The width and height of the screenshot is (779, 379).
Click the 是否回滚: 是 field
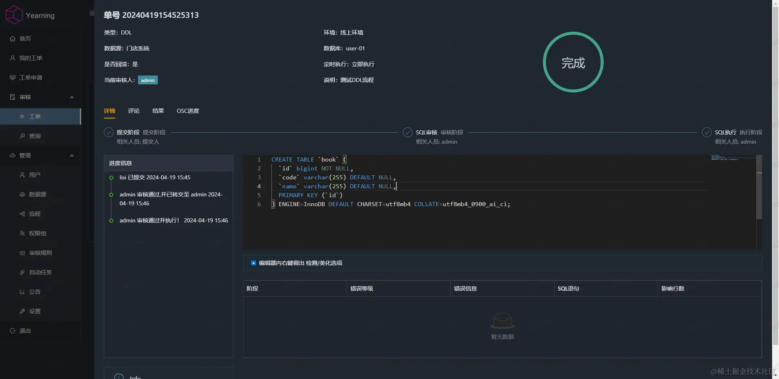click(121, 64)
